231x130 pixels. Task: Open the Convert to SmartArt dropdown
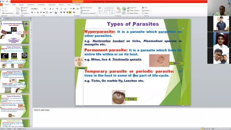point(88,13)
